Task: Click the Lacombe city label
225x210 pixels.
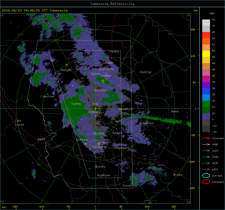Action: (x=108, y=63)
